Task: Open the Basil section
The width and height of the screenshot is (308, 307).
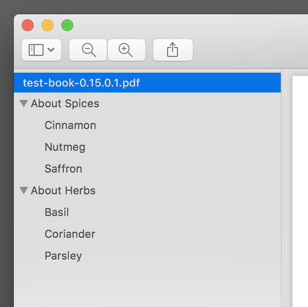Action: pos(57,212)
